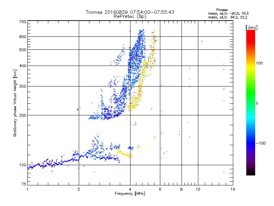Click the x-axis '10' tick label

(198, 189)
